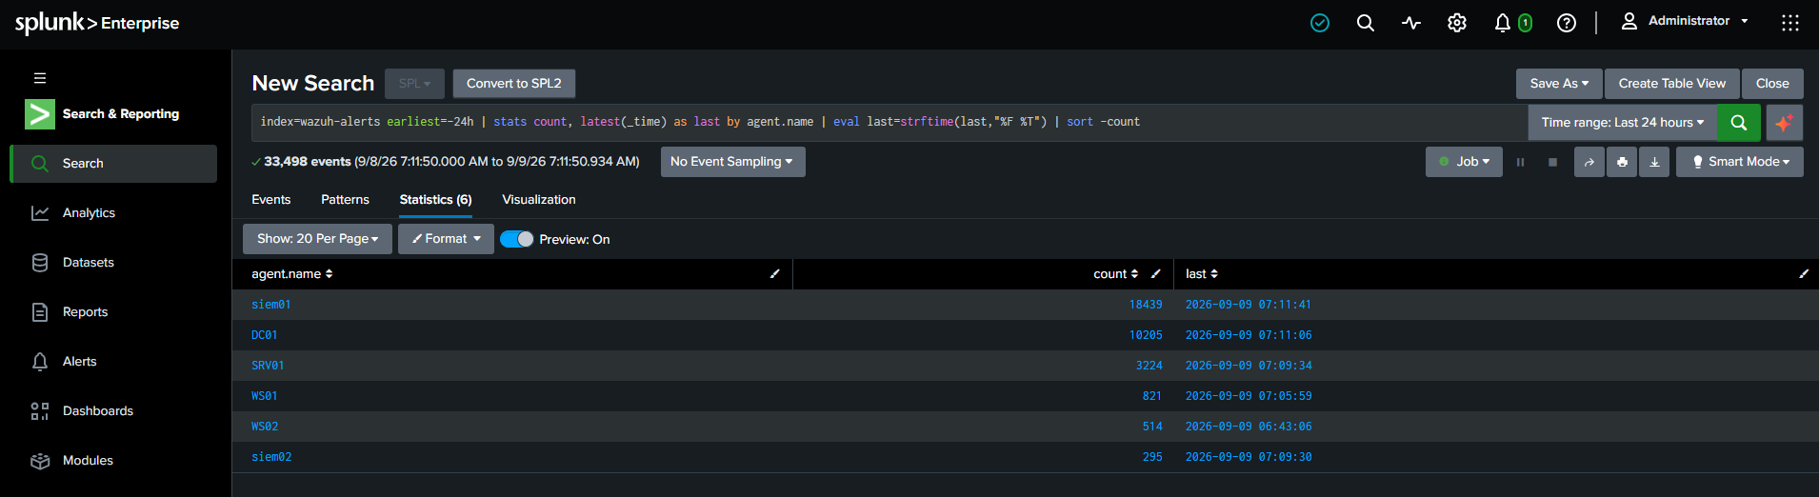Click the count value 295
1819x497 pixels.
pyautogui.click(x=1152, y=457)
